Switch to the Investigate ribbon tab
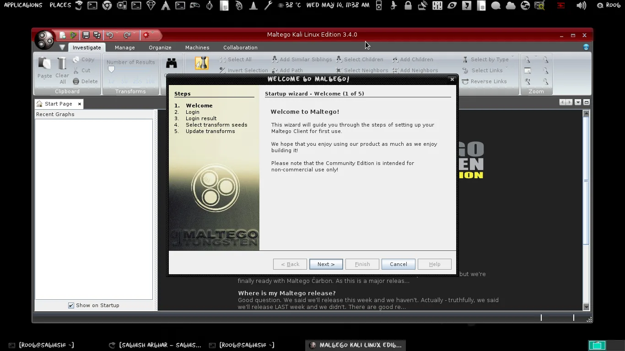This screenshot has height=351, width=625. click(86, 48)
